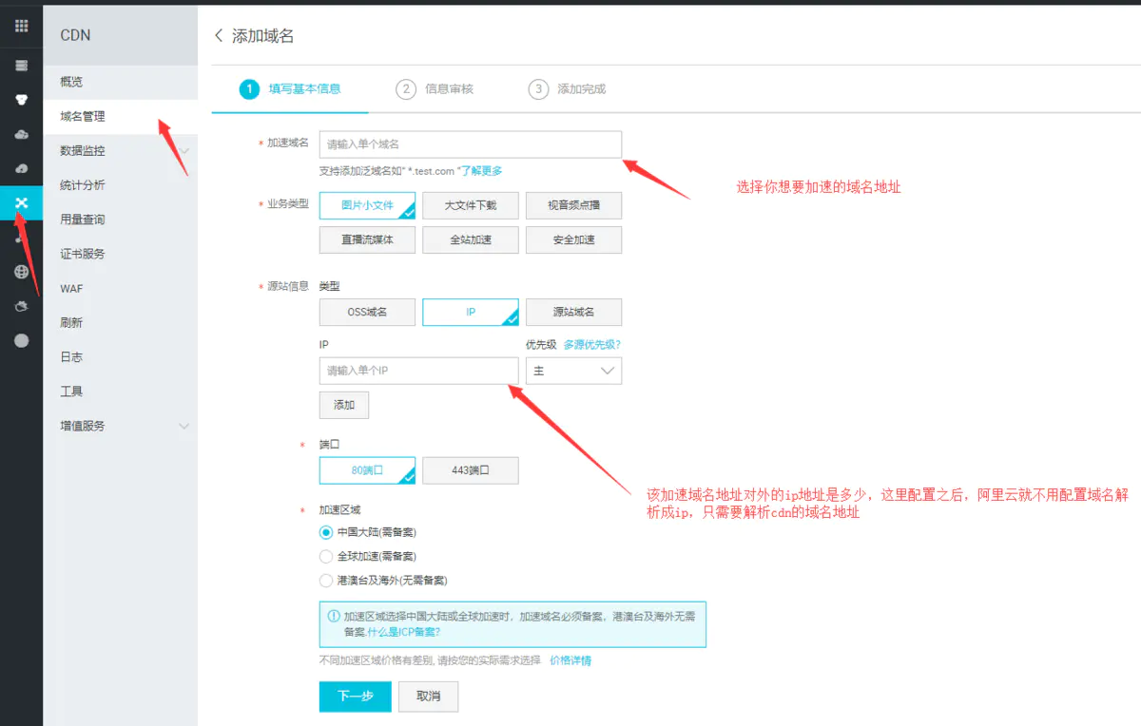Expand the 数据监控 menu chevron
This screenshot has width=1141, height=726.
[184, 151]
